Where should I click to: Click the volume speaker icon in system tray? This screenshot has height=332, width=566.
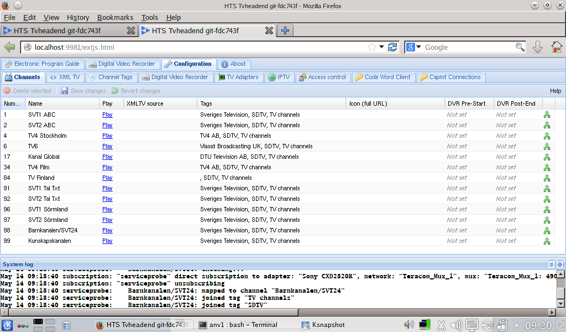pos(408,324)
